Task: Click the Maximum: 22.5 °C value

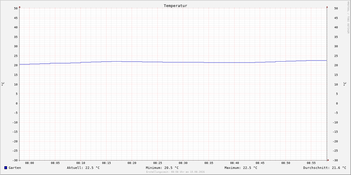Action: [241, 168]
